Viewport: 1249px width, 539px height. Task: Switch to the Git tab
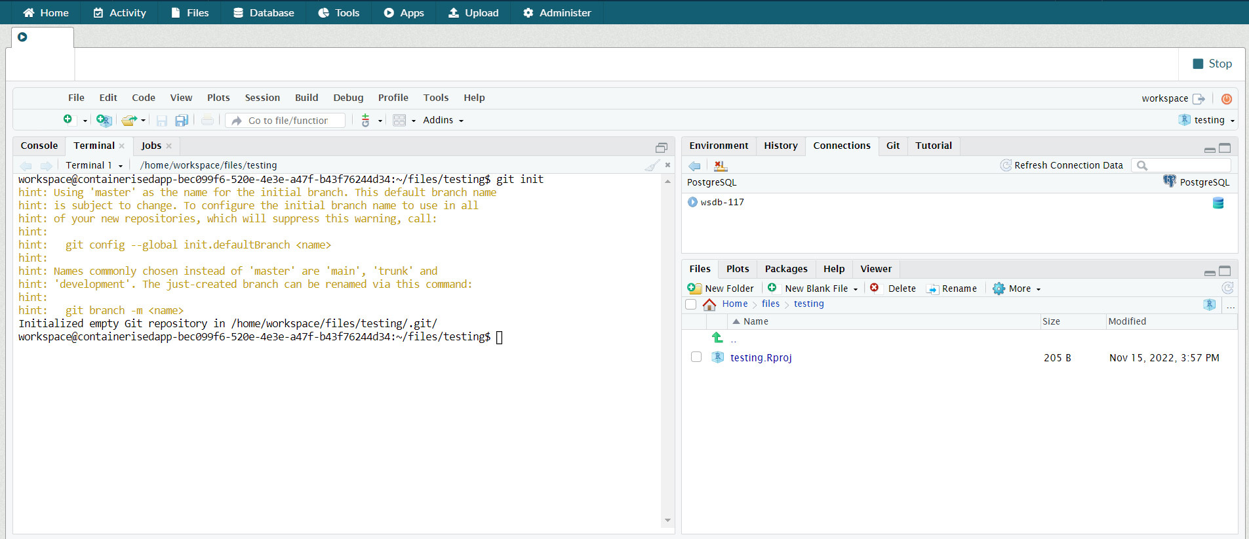pyautogui.click(x=893, y=146)
